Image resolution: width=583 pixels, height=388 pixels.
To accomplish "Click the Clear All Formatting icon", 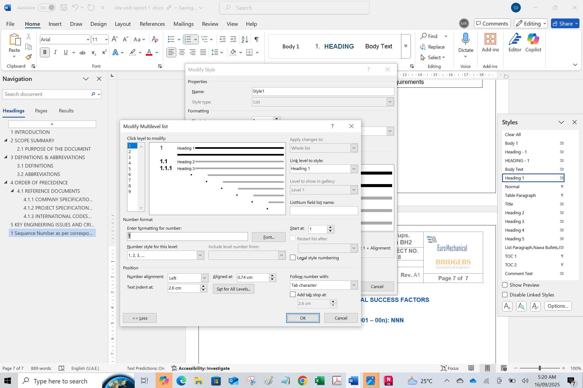I will 155,39.
